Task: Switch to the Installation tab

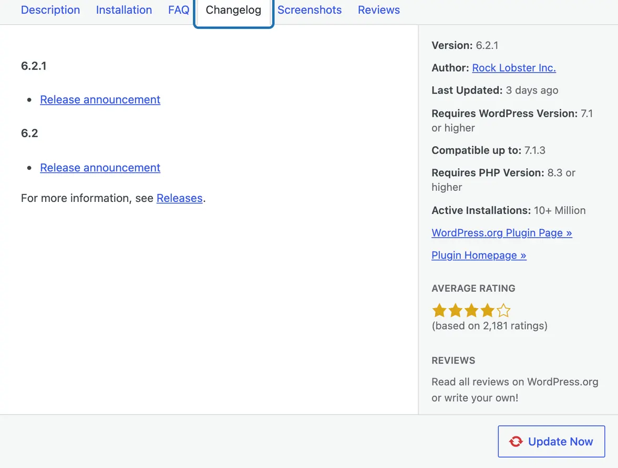Action: (124, 10)
